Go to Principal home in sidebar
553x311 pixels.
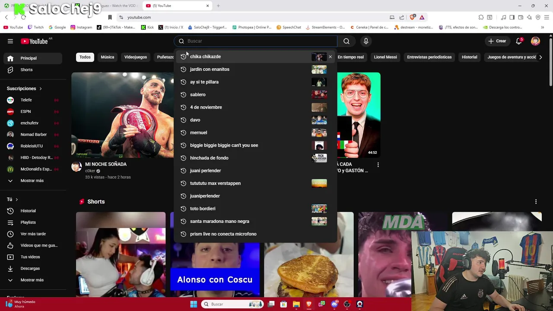(33, 58)
